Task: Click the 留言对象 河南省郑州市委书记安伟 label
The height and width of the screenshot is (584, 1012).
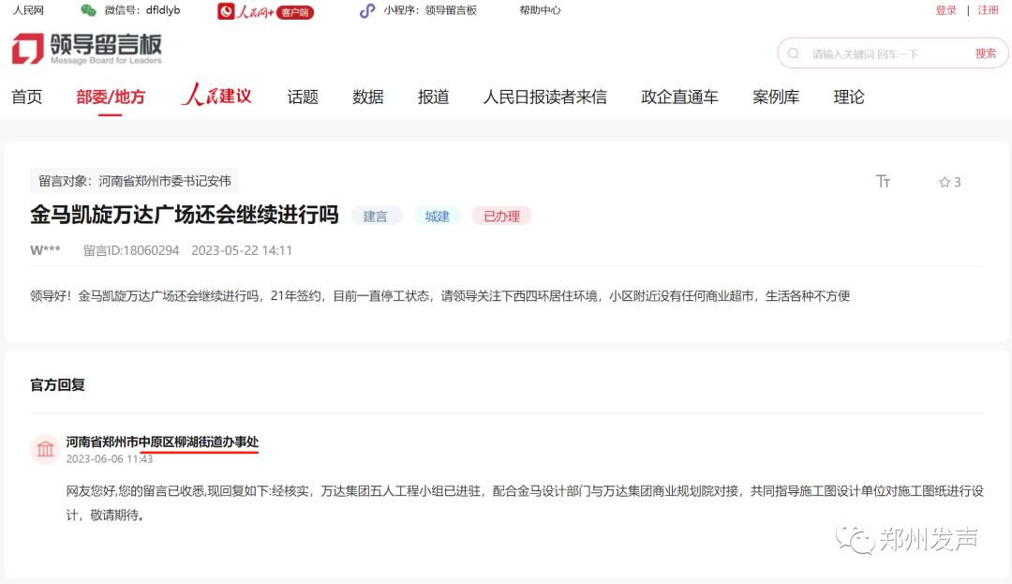Action: pos(134,181)
